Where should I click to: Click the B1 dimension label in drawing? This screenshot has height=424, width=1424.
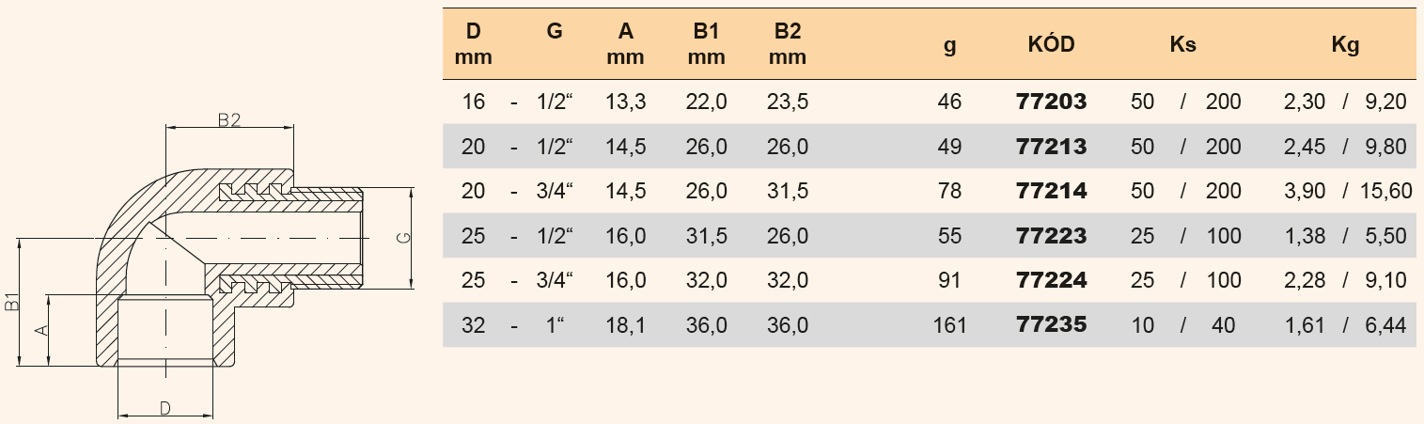click(x=11, y=303)
